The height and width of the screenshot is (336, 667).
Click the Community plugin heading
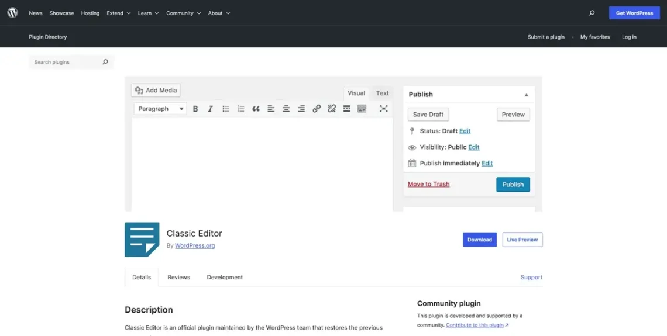[x=449, y=303]
